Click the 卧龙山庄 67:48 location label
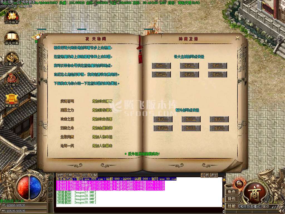The width and height of the screenshot is (285, 214). coord(12,201)
